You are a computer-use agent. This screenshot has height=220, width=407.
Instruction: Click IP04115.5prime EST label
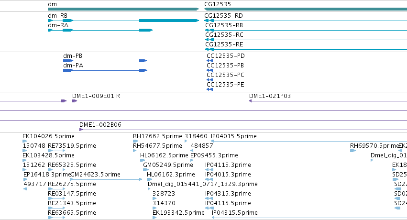228,203
